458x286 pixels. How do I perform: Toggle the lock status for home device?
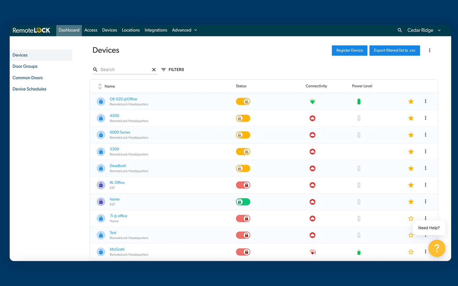point(243,202)
